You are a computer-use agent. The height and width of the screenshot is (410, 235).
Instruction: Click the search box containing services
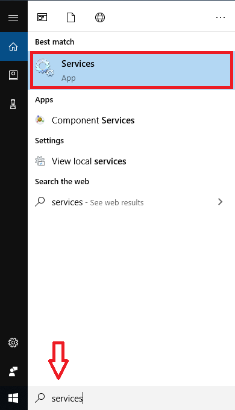click(x=131, y=398)
